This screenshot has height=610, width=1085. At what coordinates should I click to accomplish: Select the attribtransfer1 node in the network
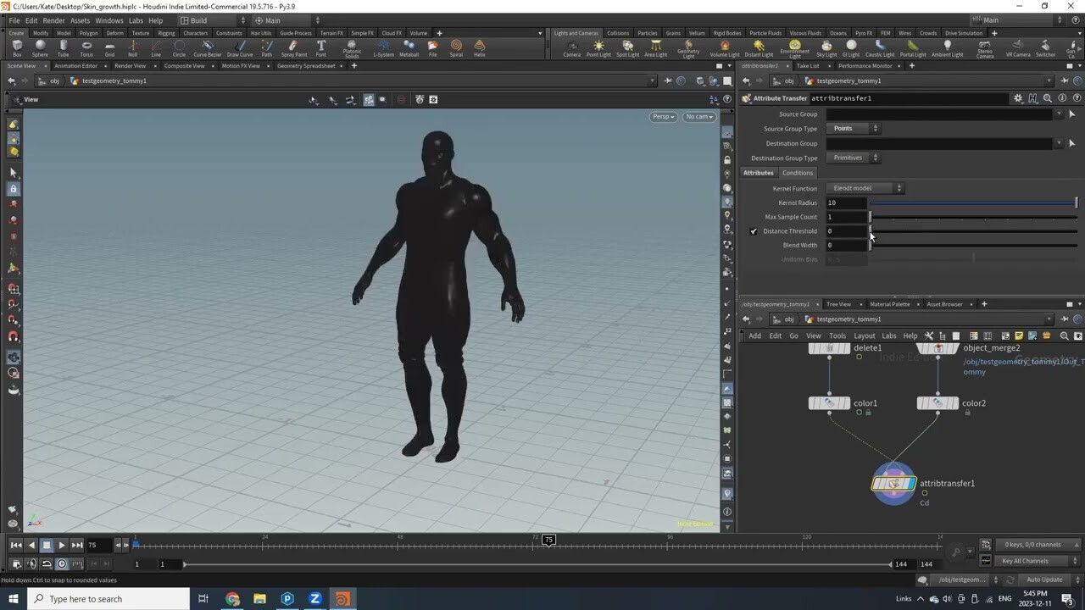893,483
